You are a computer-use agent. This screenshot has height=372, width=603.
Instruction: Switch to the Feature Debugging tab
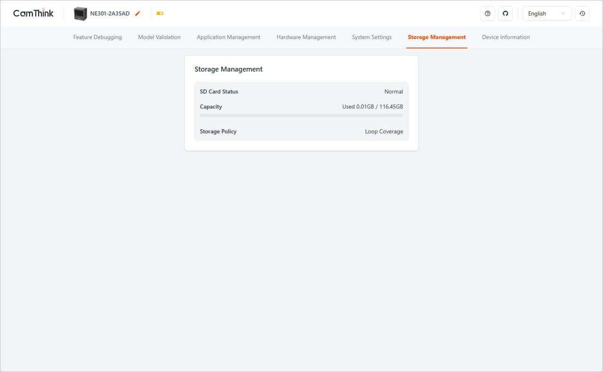(x=98, y=37)
